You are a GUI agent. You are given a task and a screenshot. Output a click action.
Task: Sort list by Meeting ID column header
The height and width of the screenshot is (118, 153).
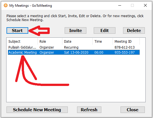click(126, 42)
